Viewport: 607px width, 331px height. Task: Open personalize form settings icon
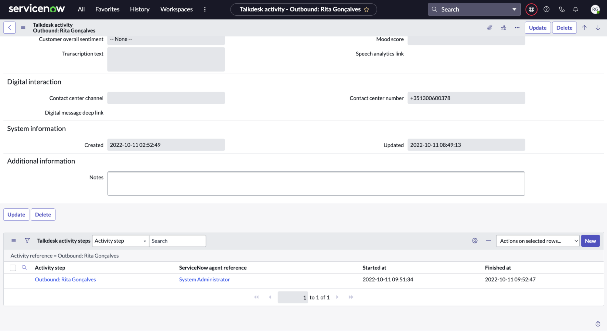[503, 28]
